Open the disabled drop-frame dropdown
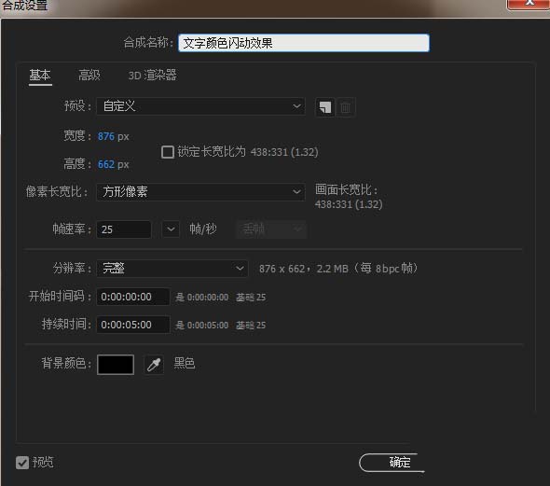The height and width of the screenshot is (486, 550). [x=271, y=229]
